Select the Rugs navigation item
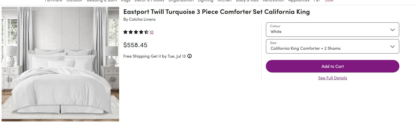The image size is (417, 128). [x=126, y=1]
